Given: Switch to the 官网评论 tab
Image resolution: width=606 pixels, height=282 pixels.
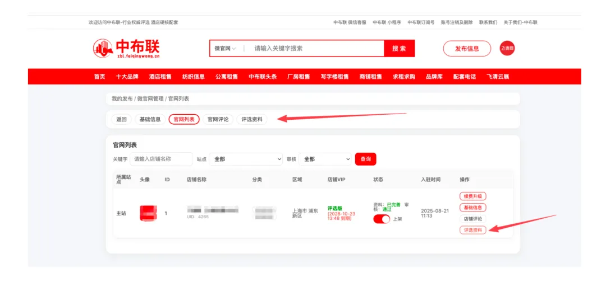Looking at the screenshot, I should point(218,119).
